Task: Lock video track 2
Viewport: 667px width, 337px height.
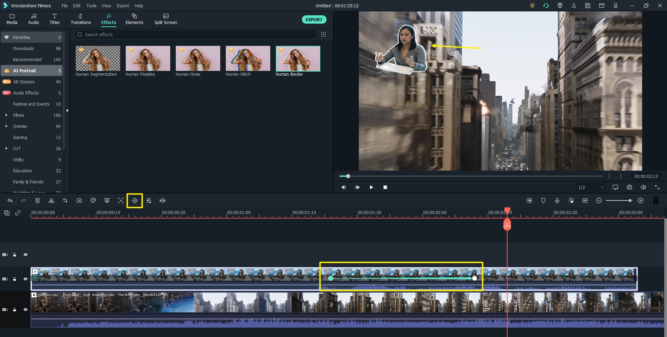Action: [15, 279]
